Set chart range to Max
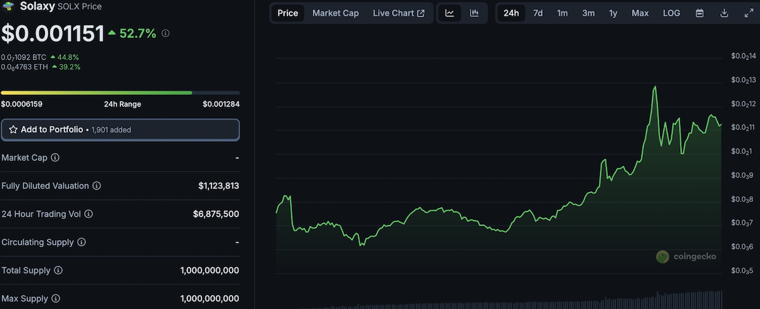This screenshot has width=760, height=309. click(640, 13)
